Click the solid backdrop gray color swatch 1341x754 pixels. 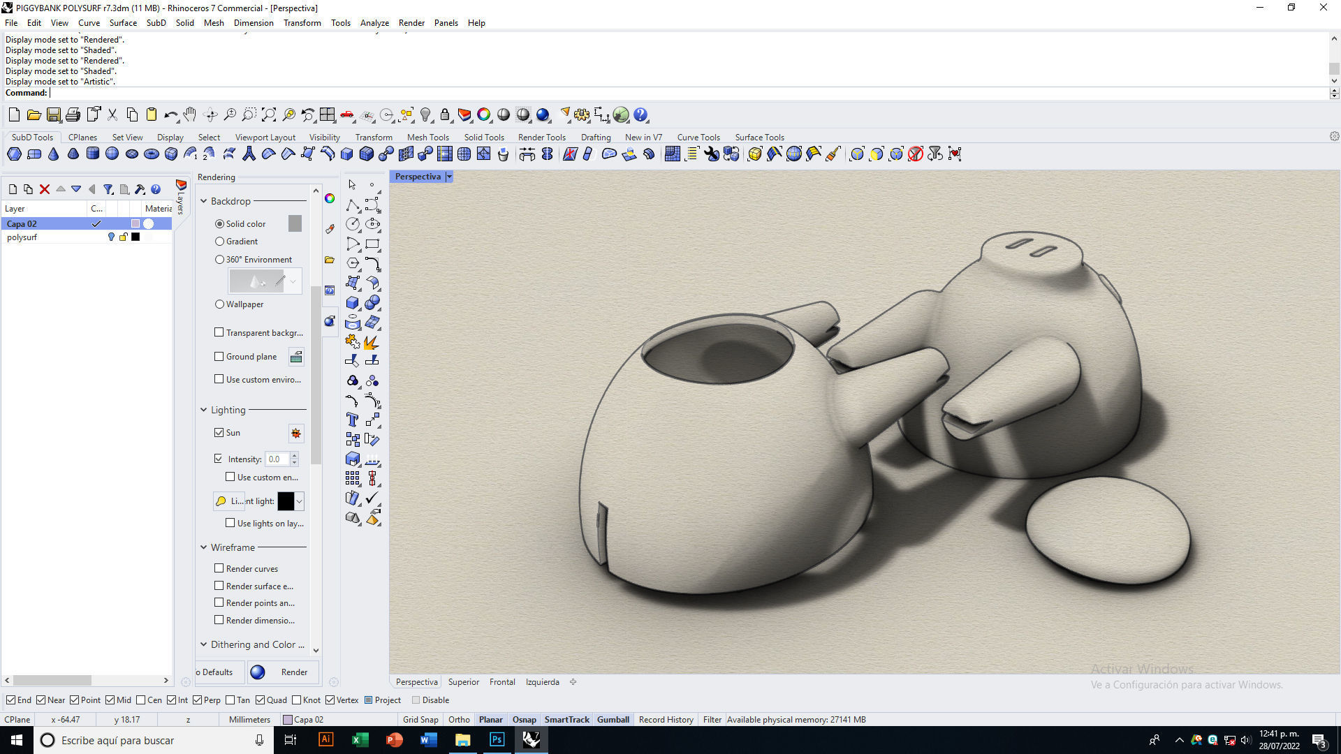(x=295, y=223)
